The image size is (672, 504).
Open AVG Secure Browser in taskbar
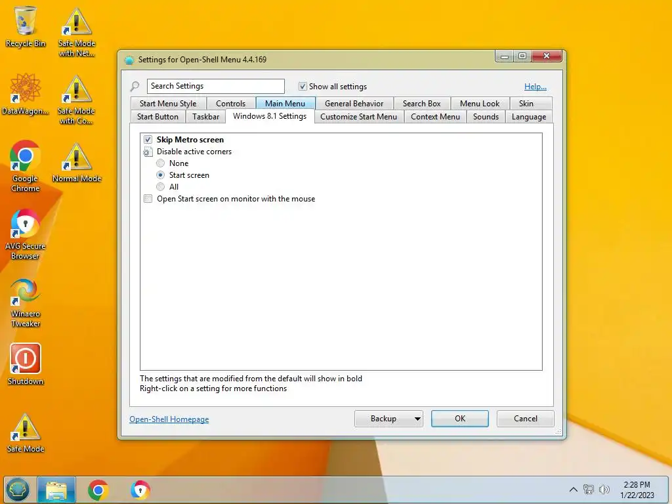[140, 490]
